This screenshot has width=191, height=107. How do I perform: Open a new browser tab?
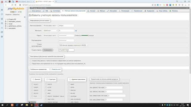click(x=56, y=1)
